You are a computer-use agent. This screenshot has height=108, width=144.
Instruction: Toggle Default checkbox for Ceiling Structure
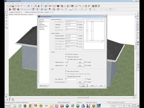[86, 62]
